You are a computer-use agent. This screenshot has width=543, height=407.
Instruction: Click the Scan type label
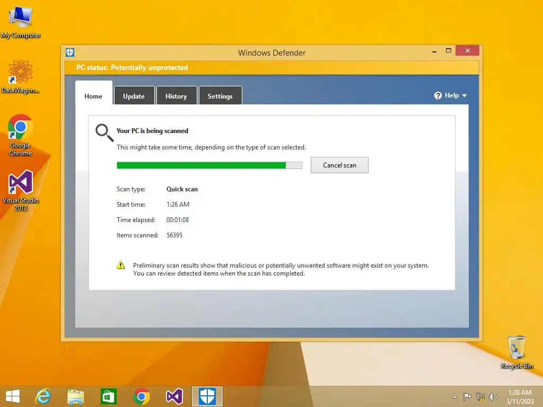click(131, 189)
